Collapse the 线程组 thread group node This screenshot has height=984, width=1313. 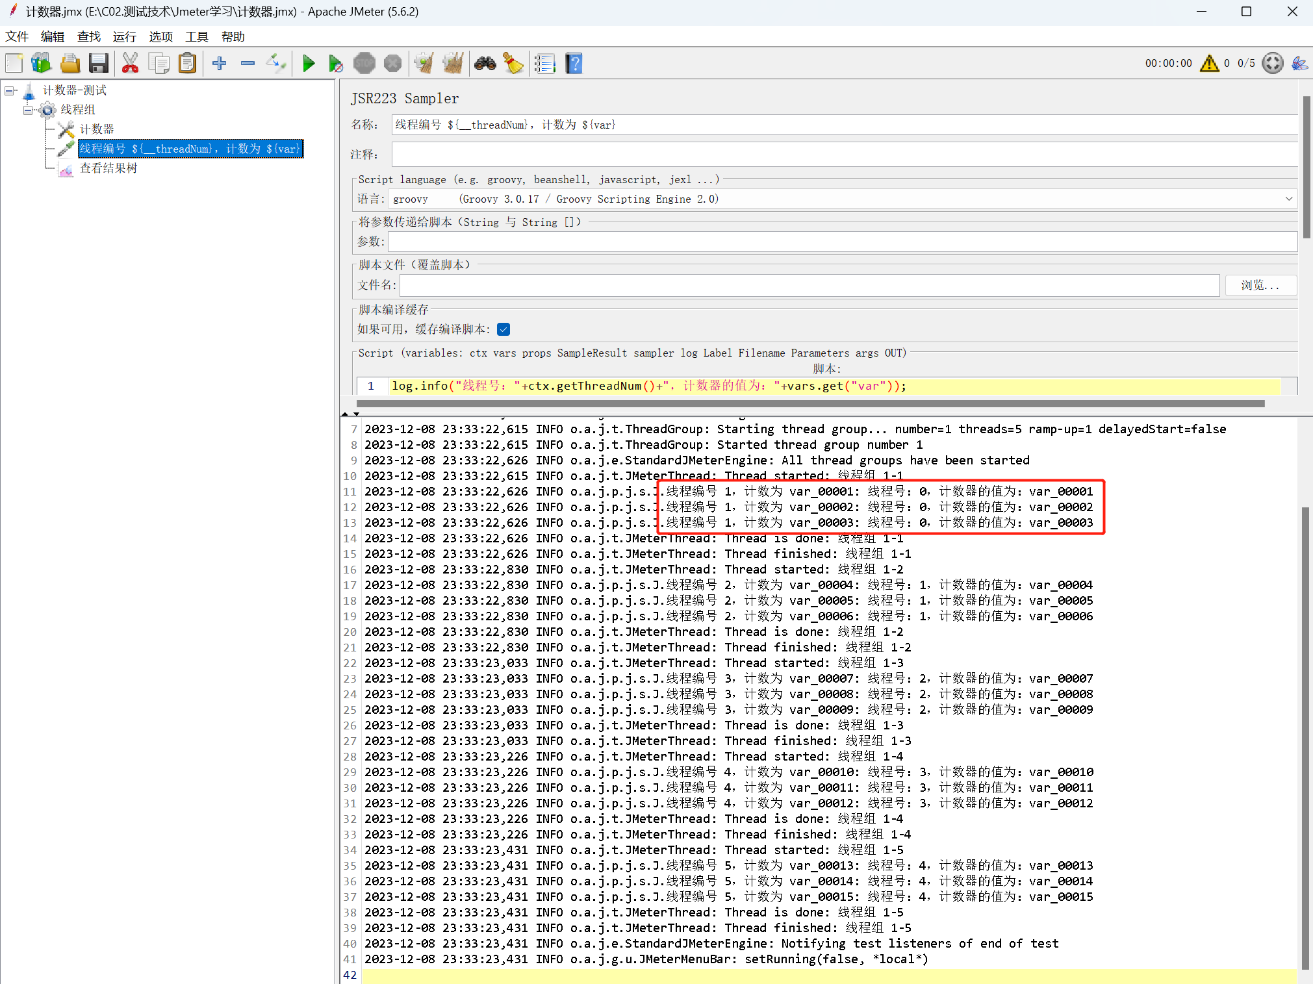click(28, 110)
